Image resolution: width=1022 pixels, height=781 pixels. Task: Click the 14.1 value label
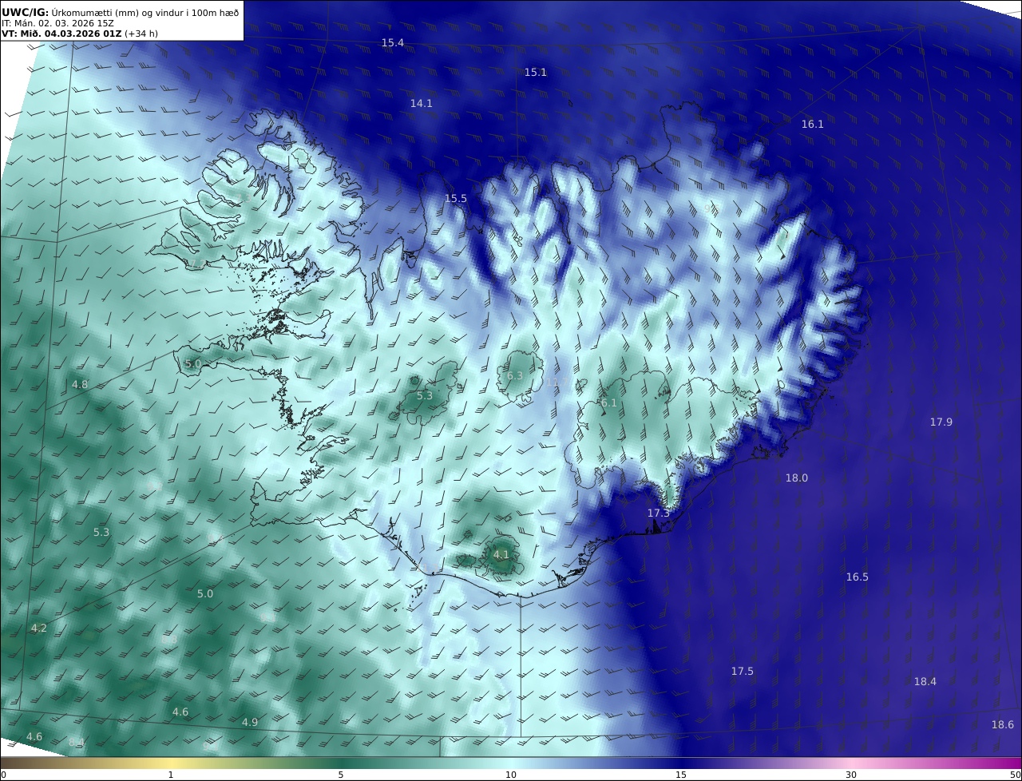[421, 103]
